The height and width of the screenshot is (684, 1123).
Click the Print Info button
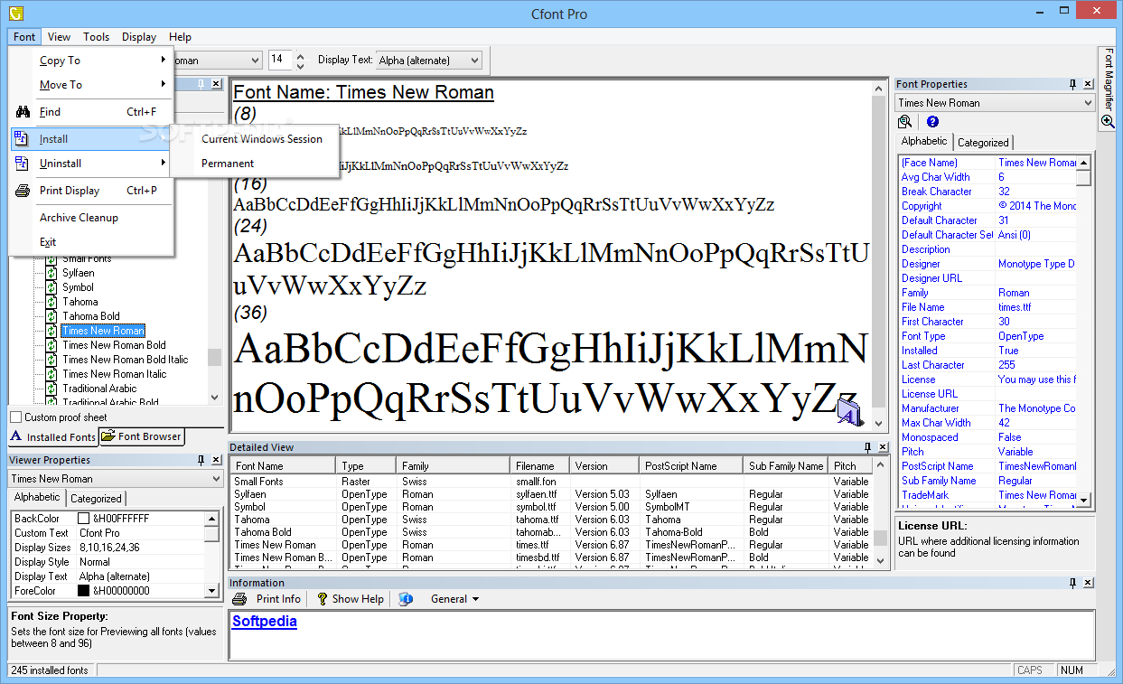click(x=267, y=599)
